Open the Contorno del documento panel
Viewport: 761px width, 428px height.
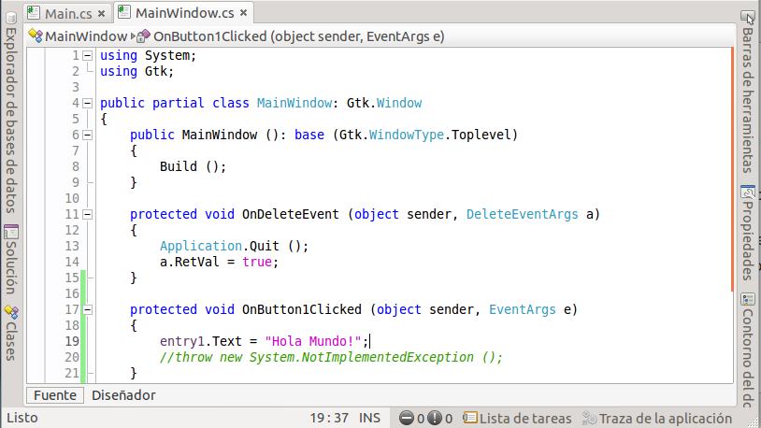tap(748, 358)
